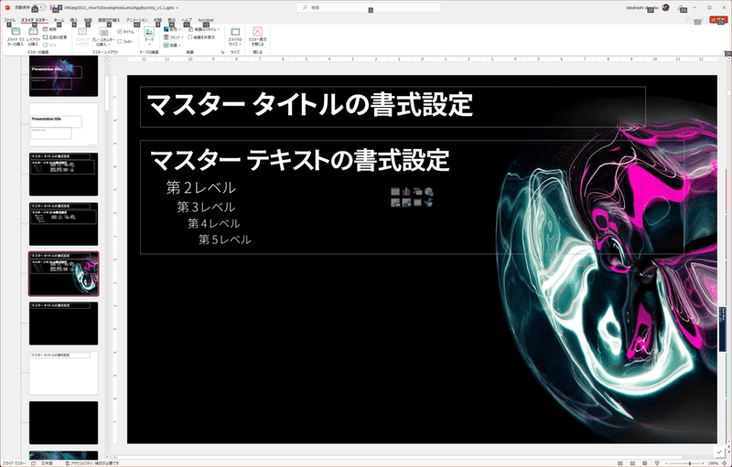Screen dimensions: 732x467
Task: Click the search (検索) box
Action: coord(369,8)
